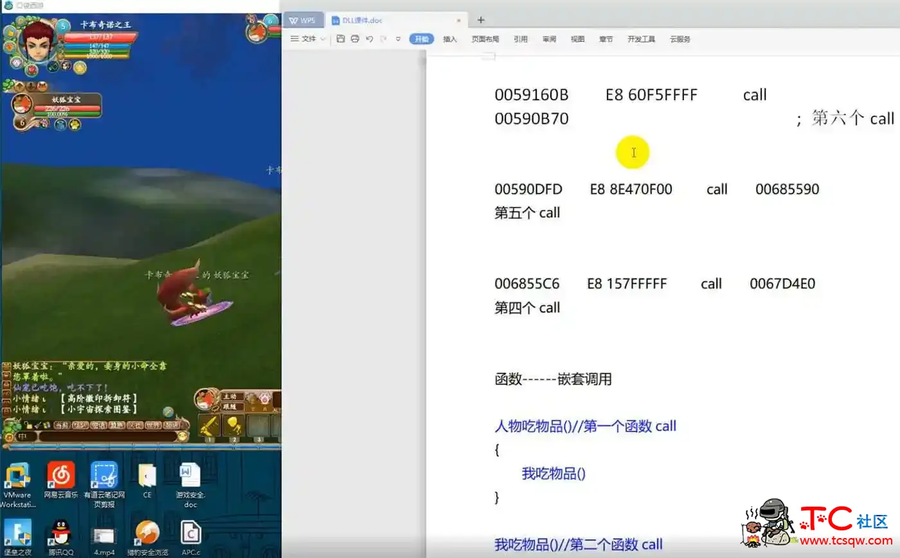Select the 世界 chat channel tab

point(153,425)
